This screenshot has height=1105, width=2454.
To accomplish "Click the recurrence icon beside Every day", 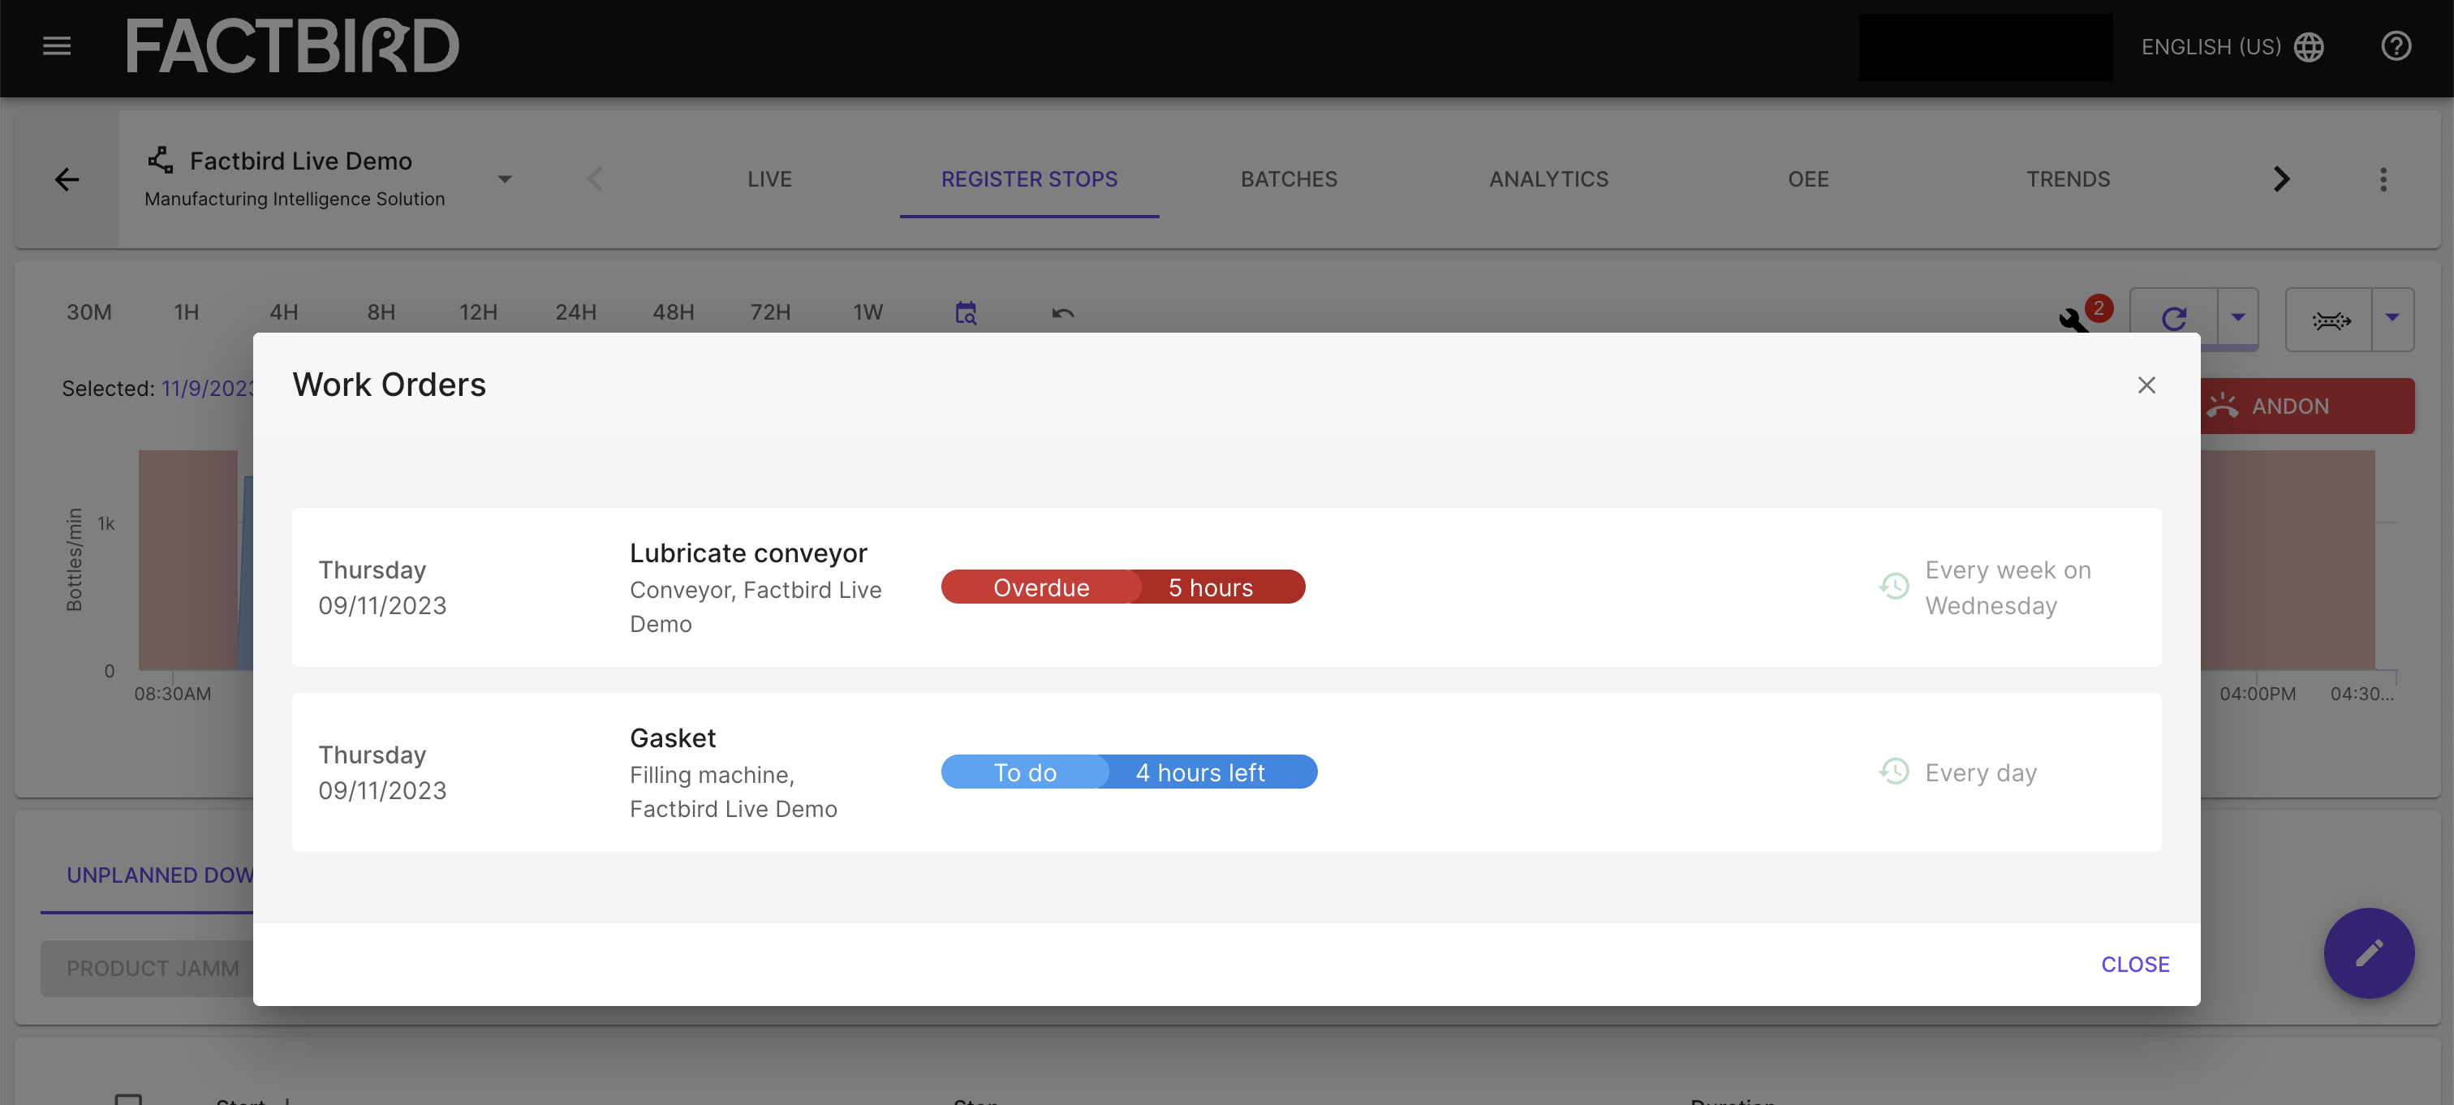I will pos(1894,771).
